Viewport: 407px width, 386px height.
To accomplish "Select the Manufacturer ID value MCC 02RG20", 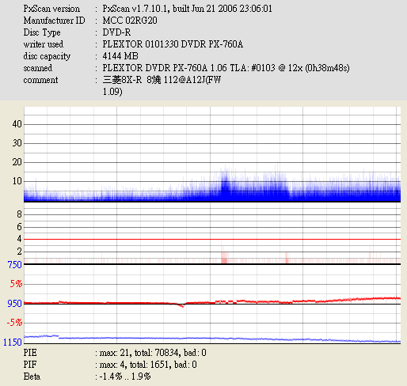I will coord(130,21).
